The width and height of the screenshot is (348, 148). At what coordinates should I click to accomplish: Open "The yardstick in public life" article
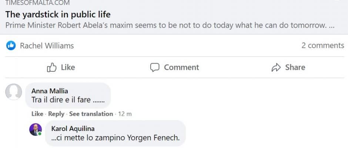[58, 15]
